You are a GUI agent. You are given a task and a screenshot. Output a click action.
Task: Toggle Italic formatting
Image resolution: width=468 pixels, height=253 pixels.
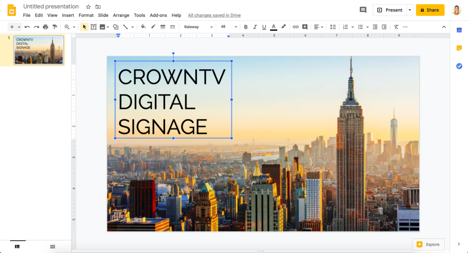point(255,27)
